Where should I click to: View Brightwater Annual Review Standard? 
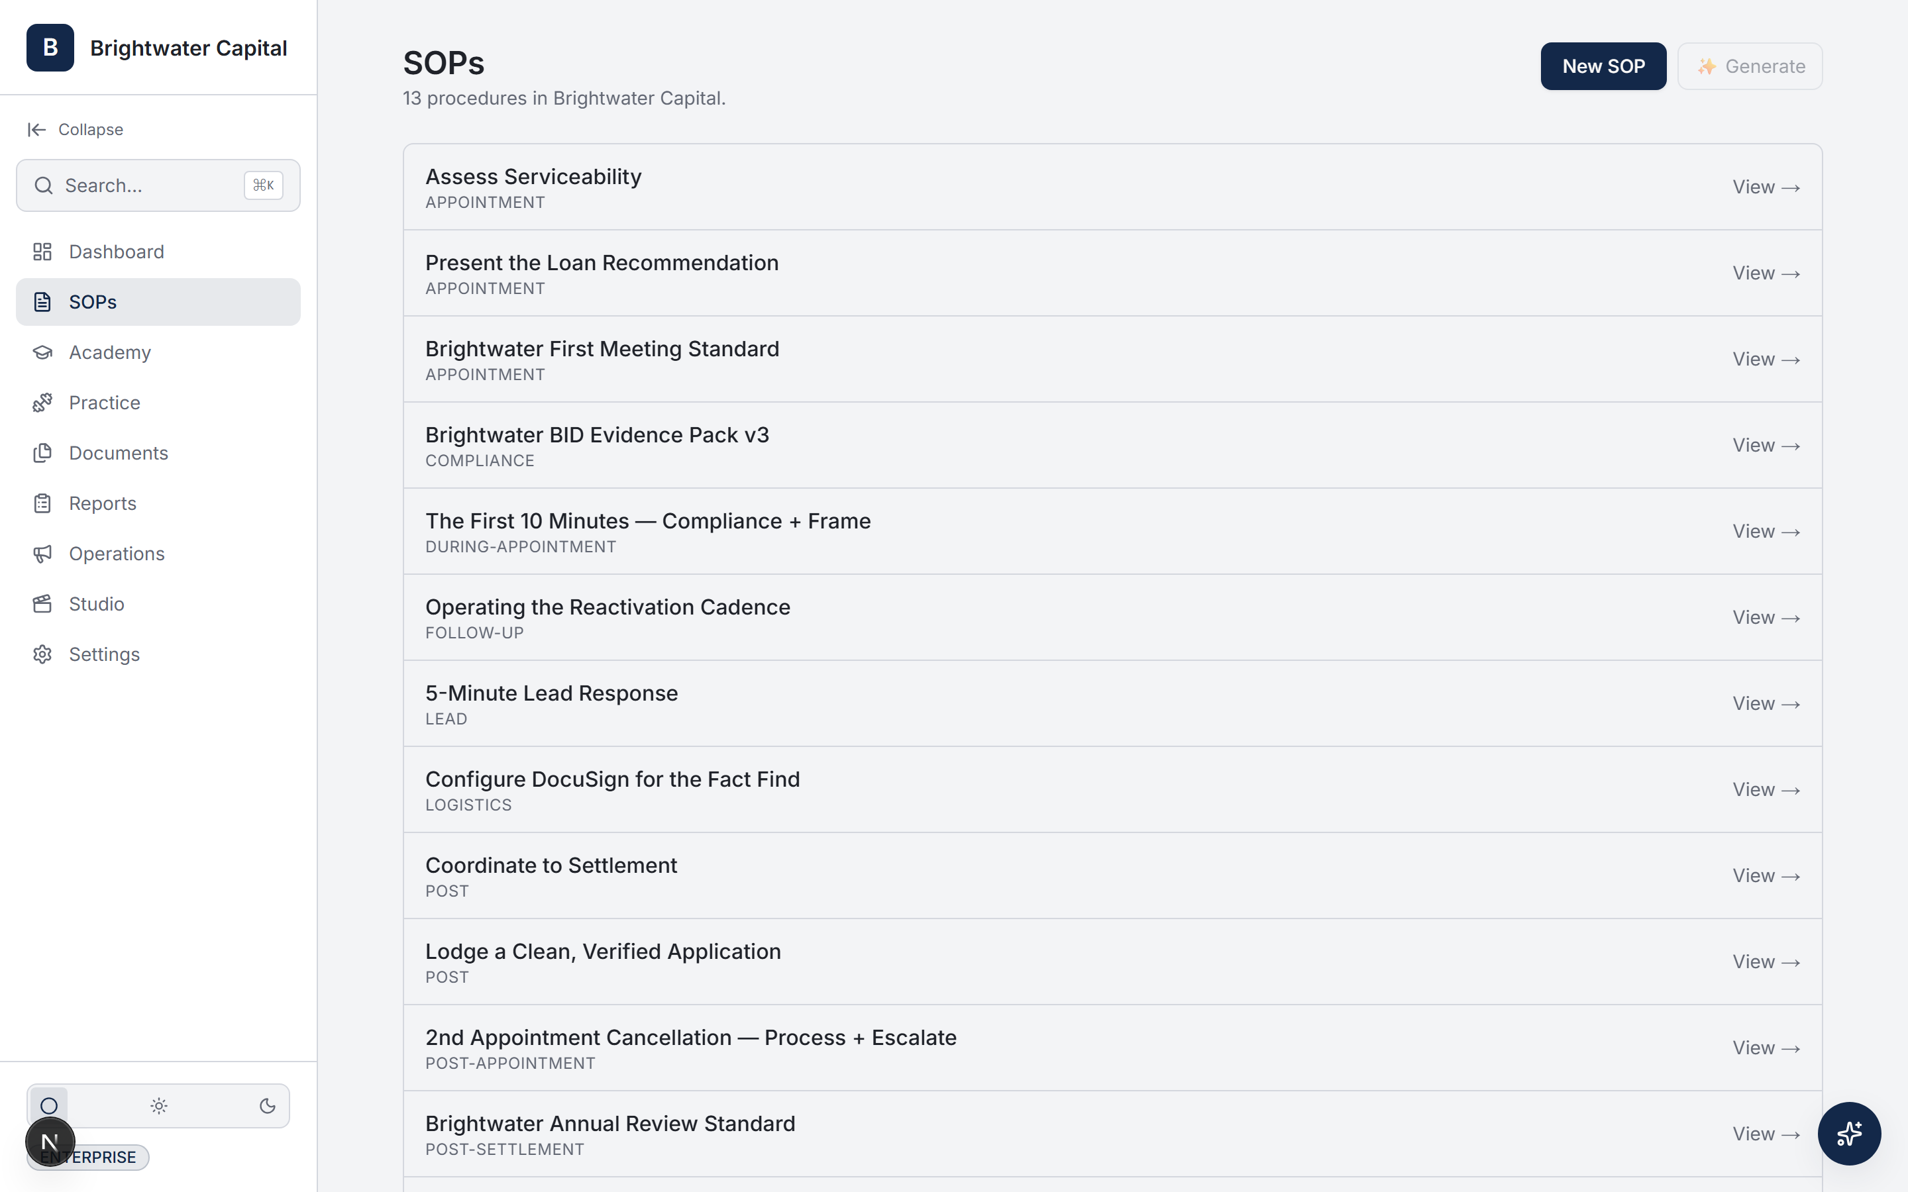click(1766, 1134)
